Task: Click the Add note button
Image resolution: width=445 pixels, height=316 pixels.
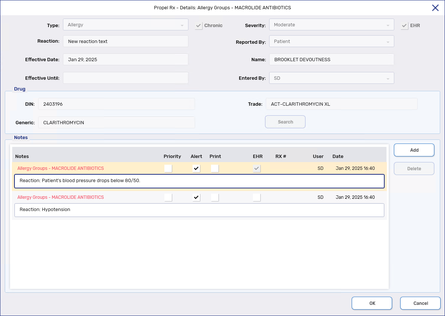Action: [414, 150]
